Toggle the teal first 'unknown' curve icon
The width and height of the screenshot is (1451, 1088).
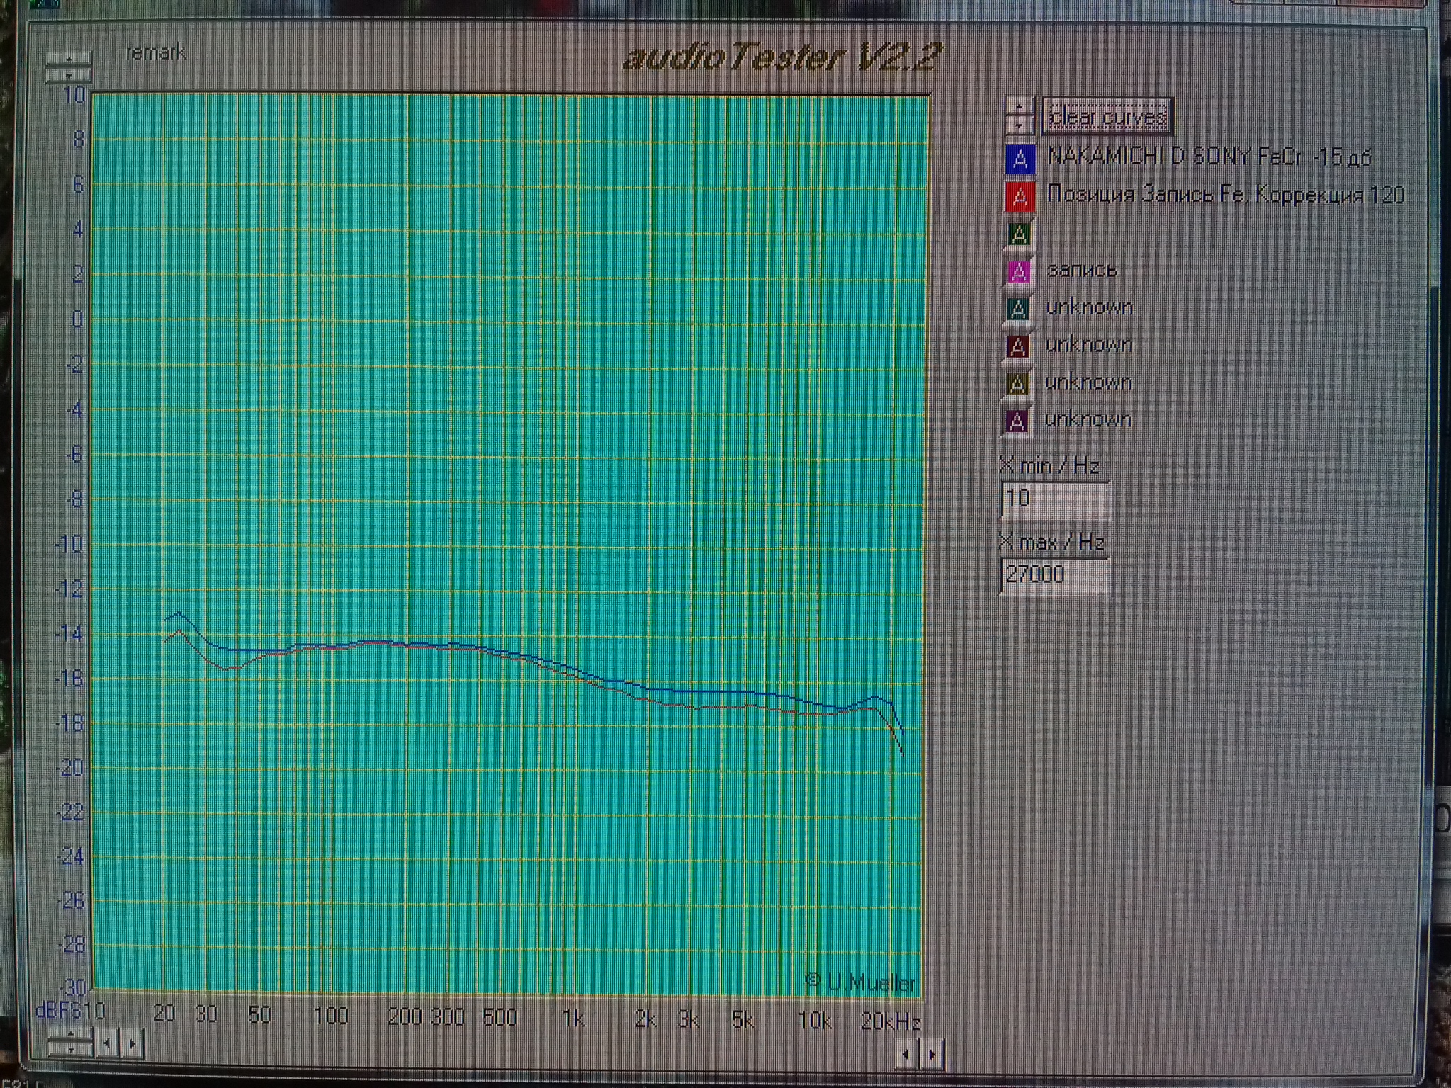coord(1018,309)
